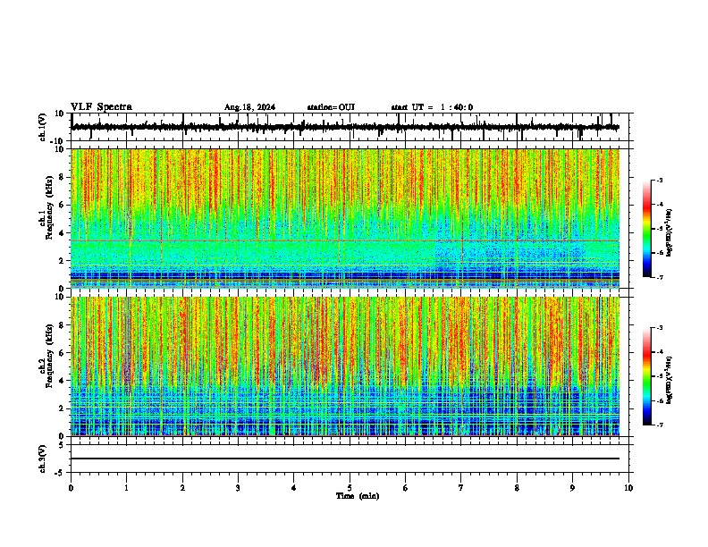Click the time axis tick label "10"
Viewport: 708px width, 547px height.
coord(628,488)
